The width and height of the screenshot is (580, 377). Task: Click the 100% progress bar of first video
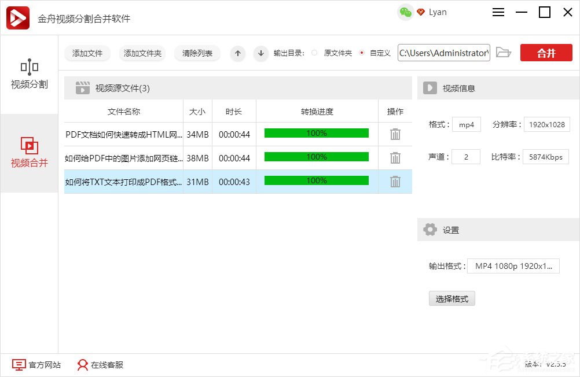tap(315, 134)
